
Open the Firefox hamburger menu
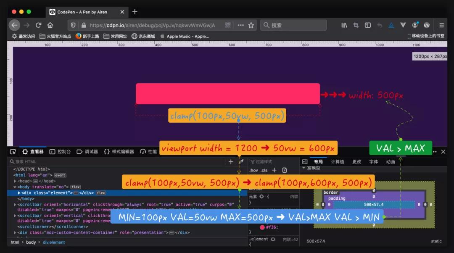point(441,25)
